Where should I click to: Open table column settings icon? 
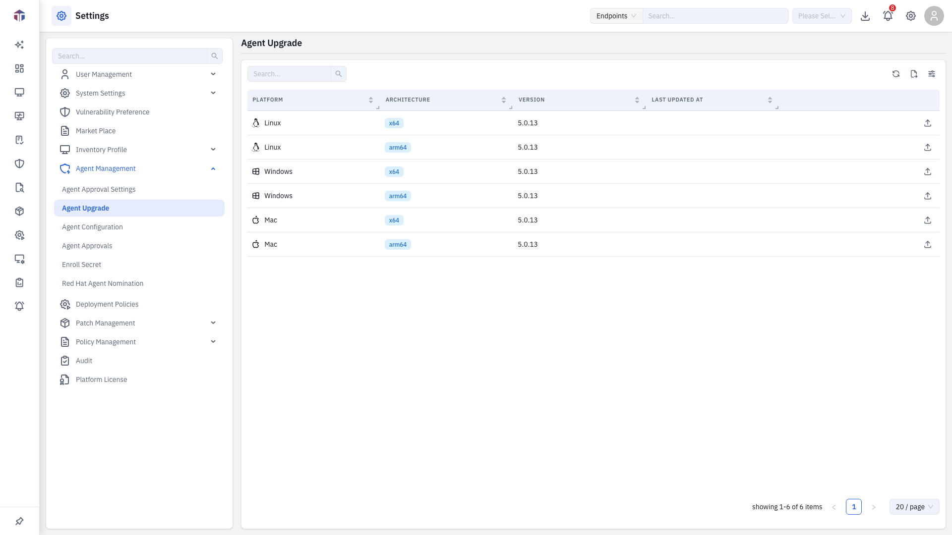point(932,74)
